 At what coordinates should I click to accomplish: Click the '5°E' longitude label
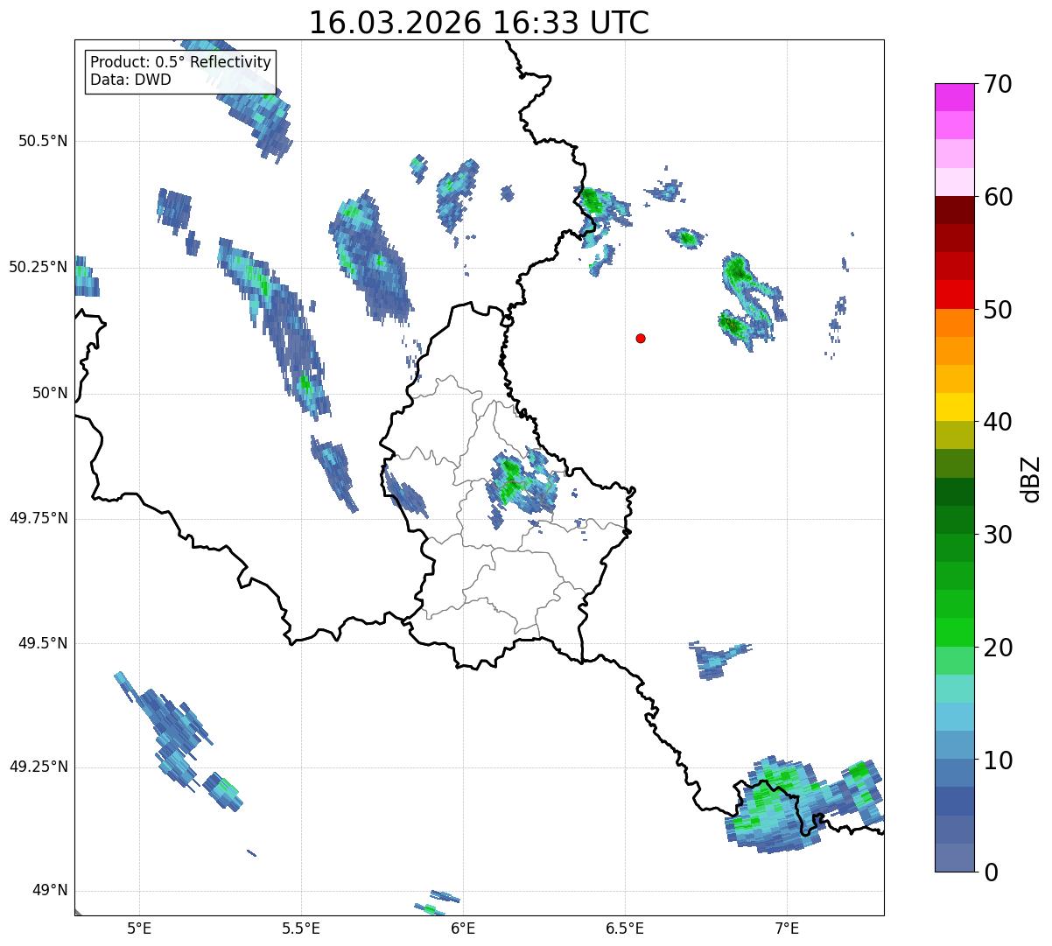[139, 928]
